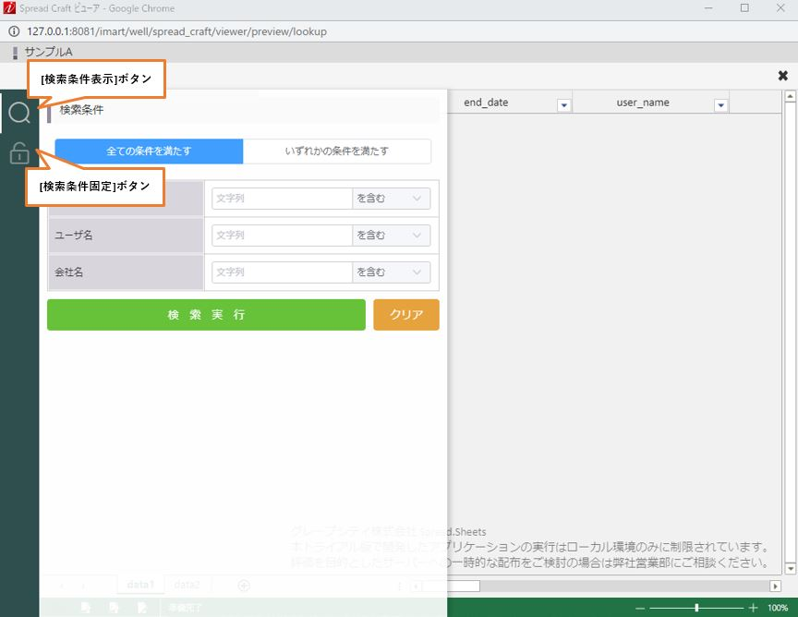Open the user_name column filter dropdown
This screenshot has width=798, height=617.
pyautogui.click(x=720, y=105)
